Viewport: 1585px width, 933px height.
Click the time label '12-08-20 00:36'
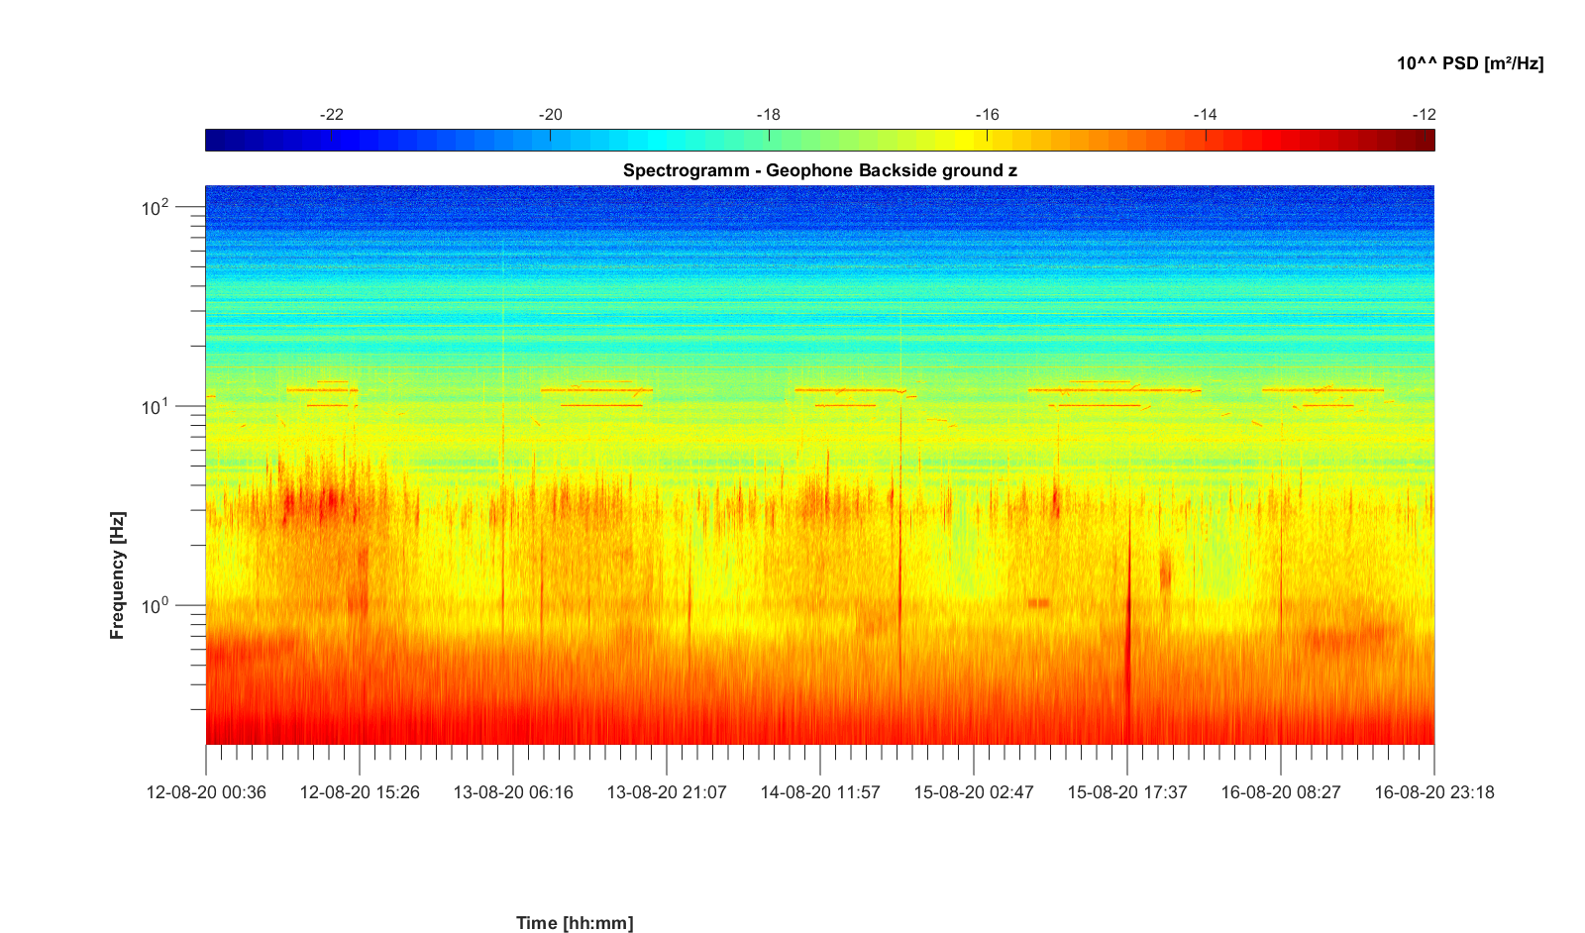click(x=206, y=792)
